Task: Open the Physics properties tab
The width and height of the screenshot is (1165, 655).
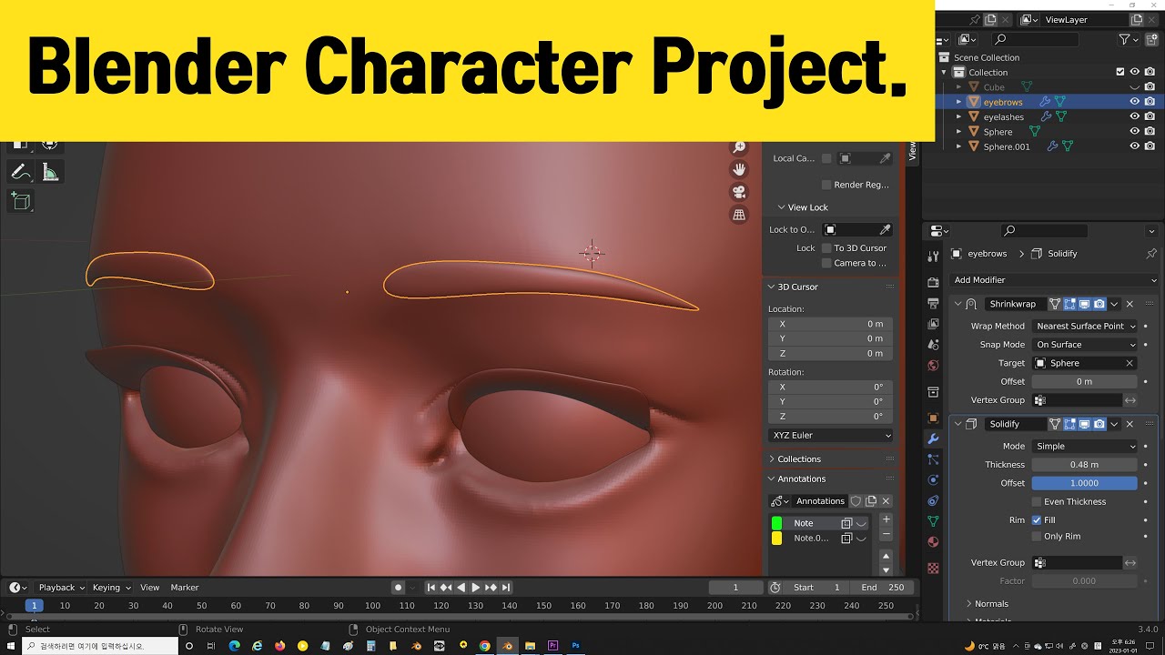Action: [x=933, y=480]
